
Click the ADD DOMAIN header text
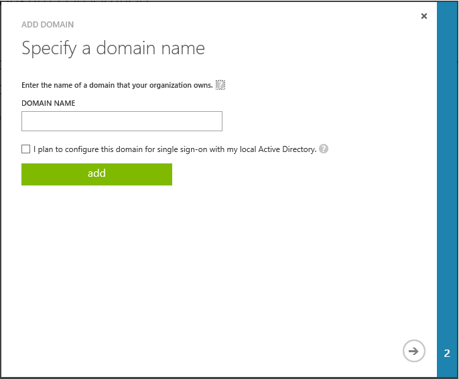tap(48, 25)
